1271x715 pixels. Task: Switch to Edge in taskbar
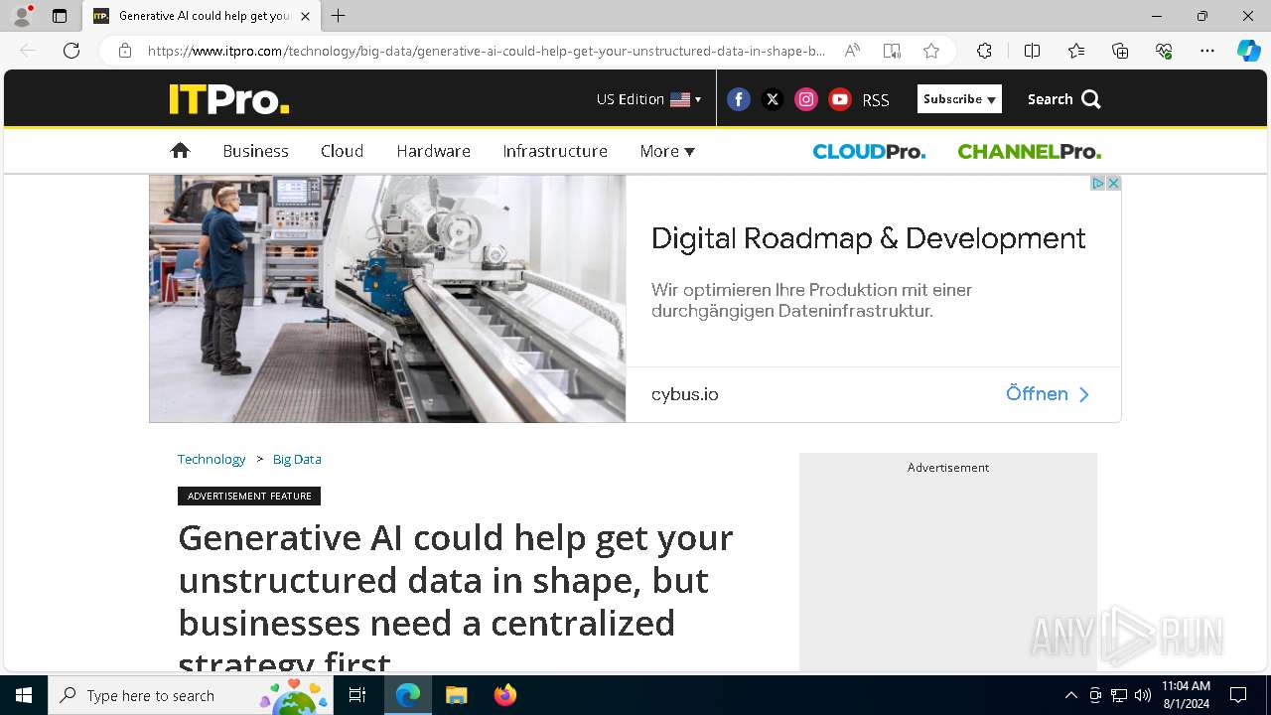pos(408,695)
